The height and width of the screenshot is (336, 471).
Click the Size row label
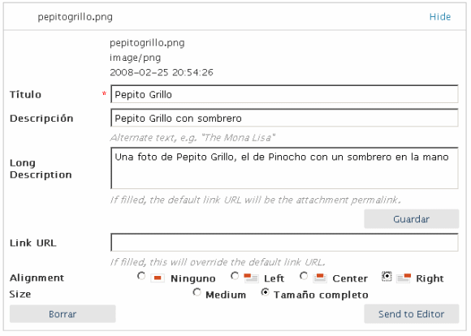(20, 295)
